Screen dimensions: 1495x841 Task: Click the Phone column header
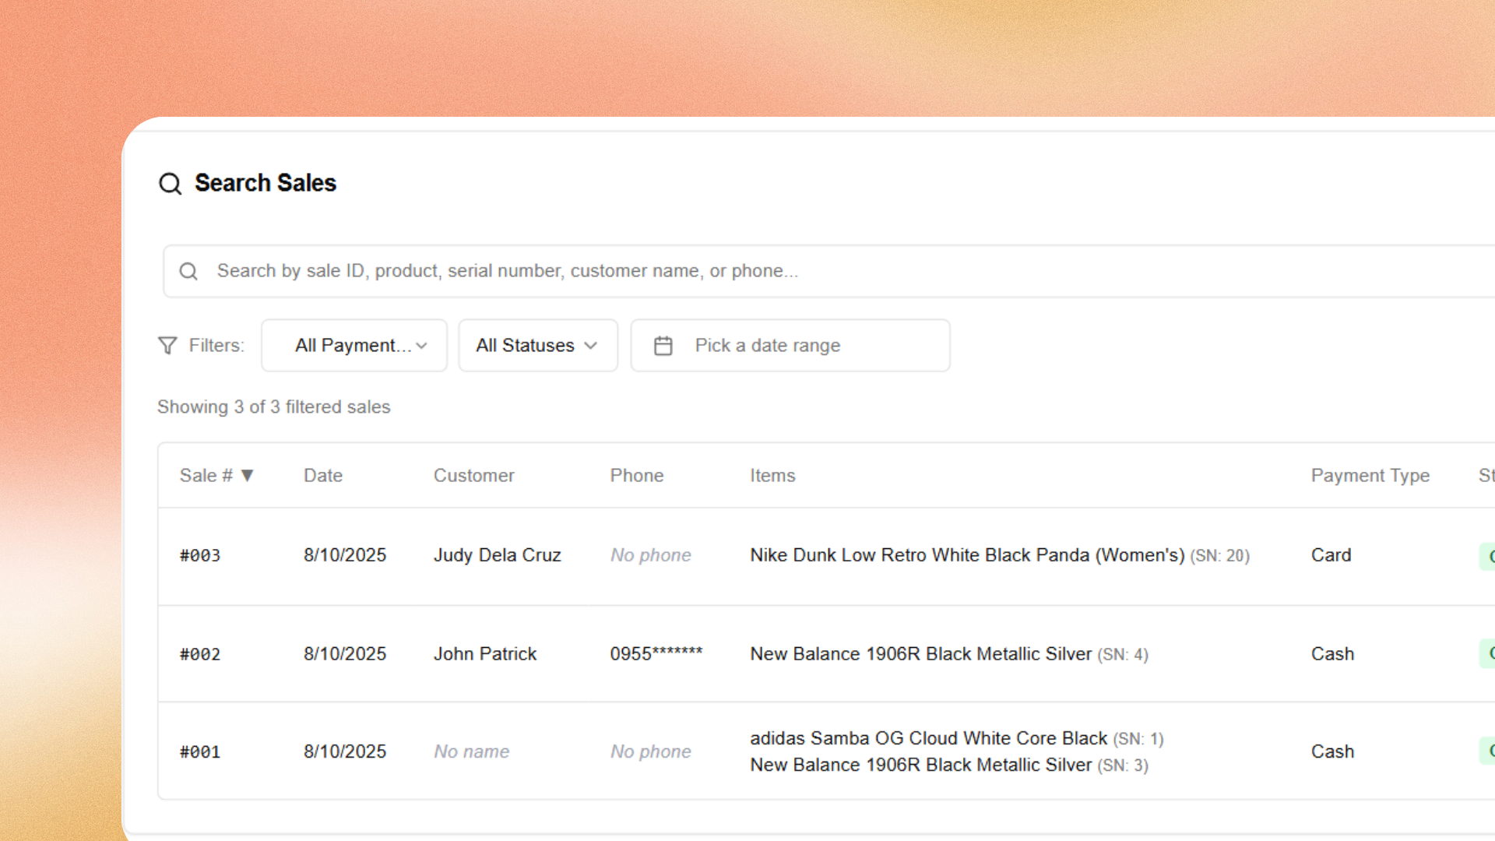tap(636, 476)
